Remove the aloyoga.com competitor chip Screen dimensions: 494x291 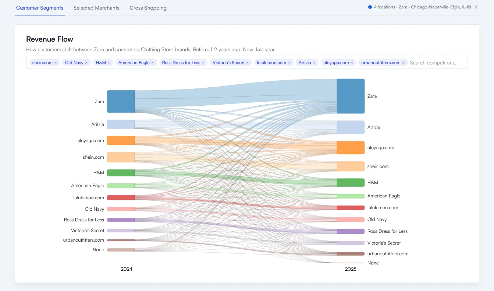coord(352,63)
